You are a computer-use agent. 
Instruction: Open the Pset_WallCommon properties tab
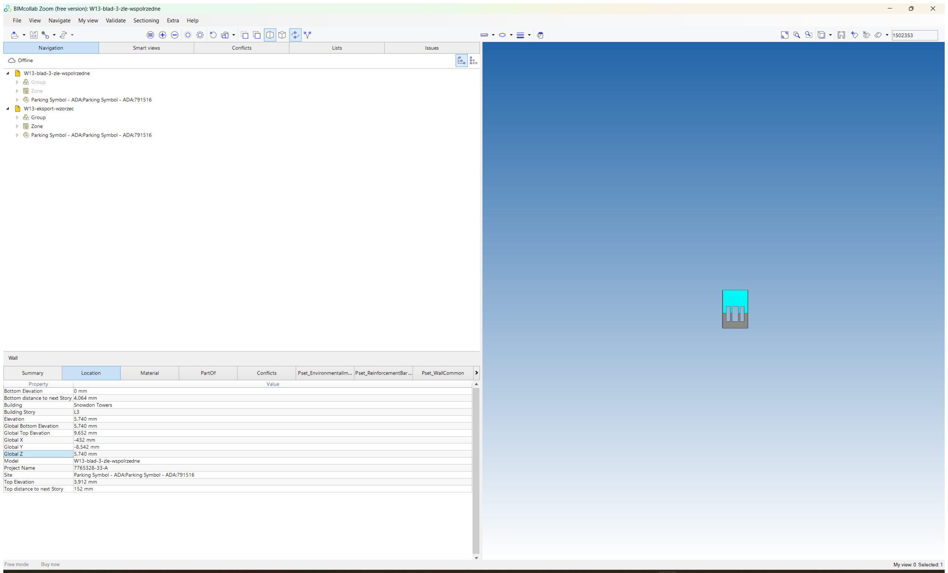443,373
